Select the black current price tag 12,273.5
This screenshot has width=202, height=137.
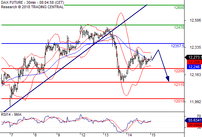point(194,57)
